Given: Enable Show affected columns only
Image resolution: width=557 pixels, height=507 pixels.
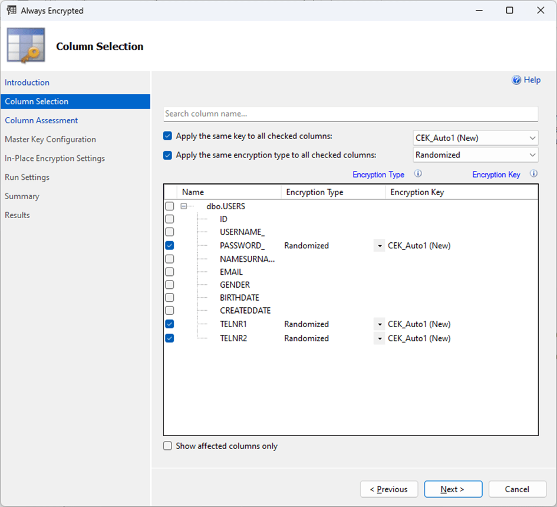Looking at the screenshot, I should coord(168,446).
